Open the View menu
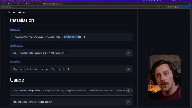Screen dimensions: 192x108 [x=17, y=1]
